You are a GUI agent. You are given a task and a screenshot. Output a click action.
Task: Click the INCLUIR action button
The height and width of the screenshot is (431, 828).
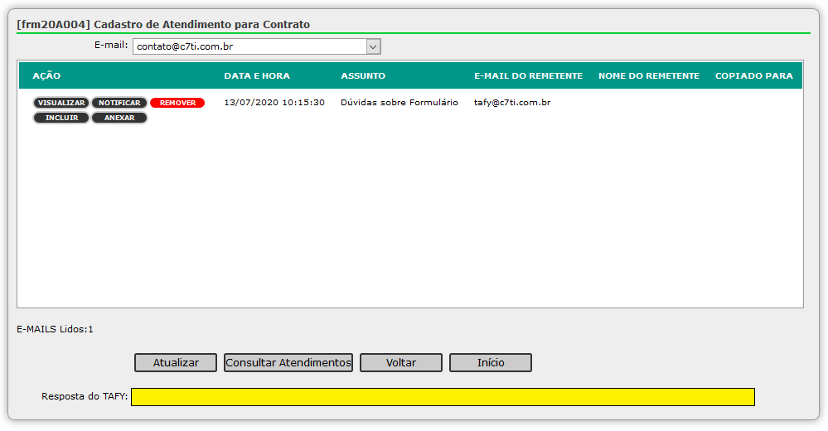(61, 118)
